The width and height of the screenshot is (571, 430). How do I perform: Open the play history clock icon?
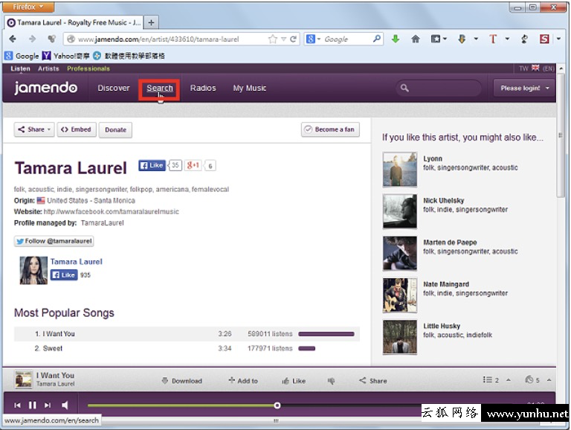529,379
